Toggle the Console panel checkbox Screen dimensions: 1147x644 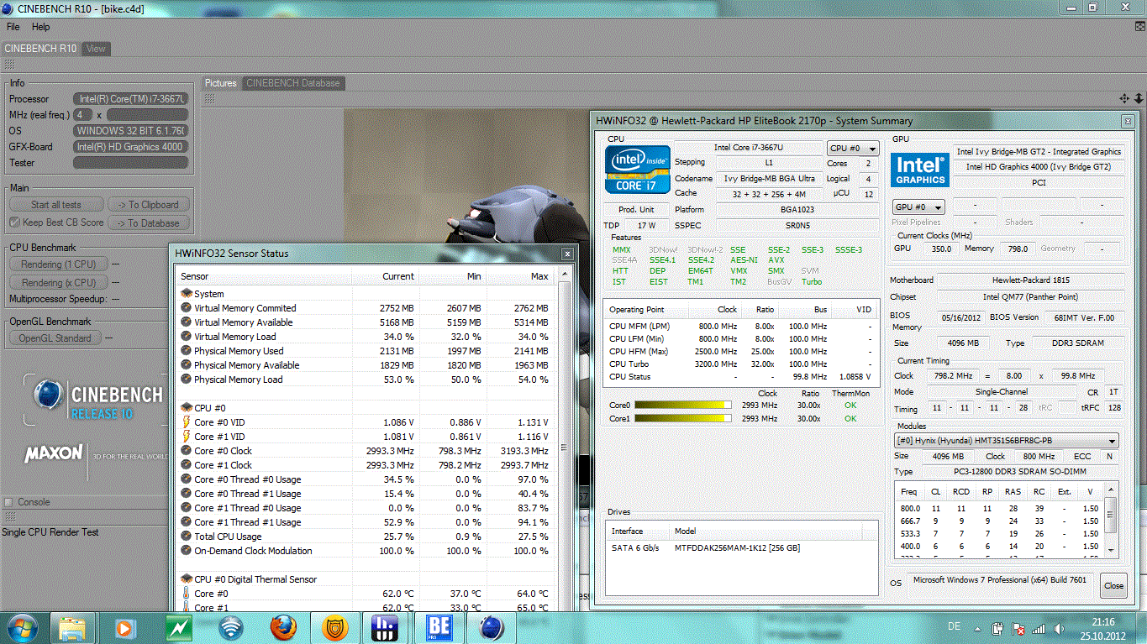coord(9,502)
